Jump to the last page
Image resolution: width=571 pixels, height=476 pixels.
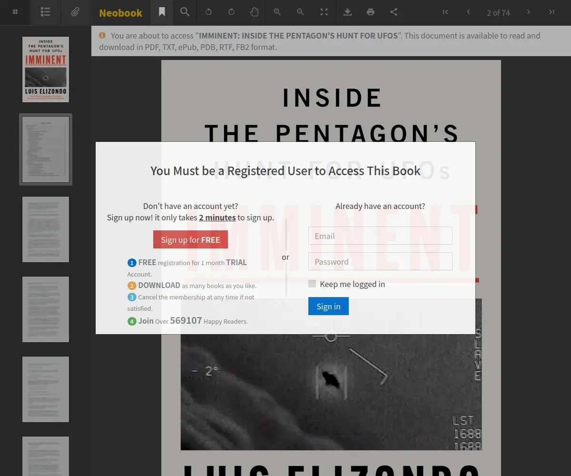[x=551, y=12]
